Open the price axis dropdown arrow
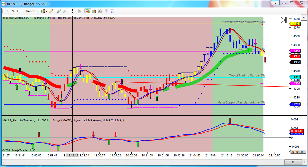Image resolution: width=308 pixels, height=167 pixels. coord(304,18)
